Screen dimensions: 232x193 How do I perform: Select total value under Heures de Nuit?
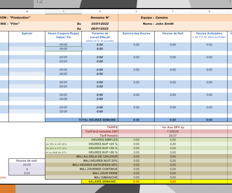pos(173,120)
